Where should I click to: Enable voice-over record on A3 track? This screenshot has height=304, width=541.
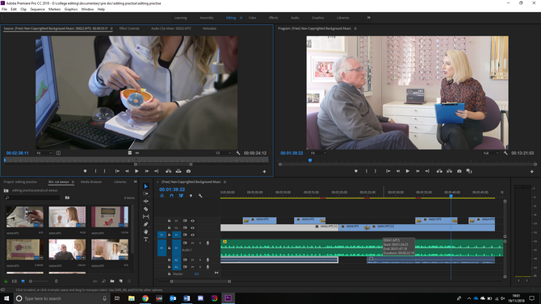(208, 267)
